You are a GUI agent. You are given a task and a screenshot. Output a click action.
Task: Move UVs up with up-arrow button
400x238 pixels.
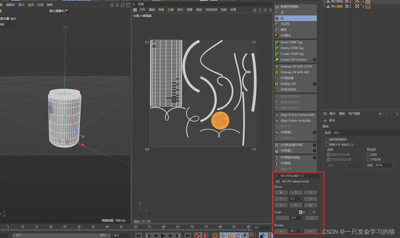[296, 193]
